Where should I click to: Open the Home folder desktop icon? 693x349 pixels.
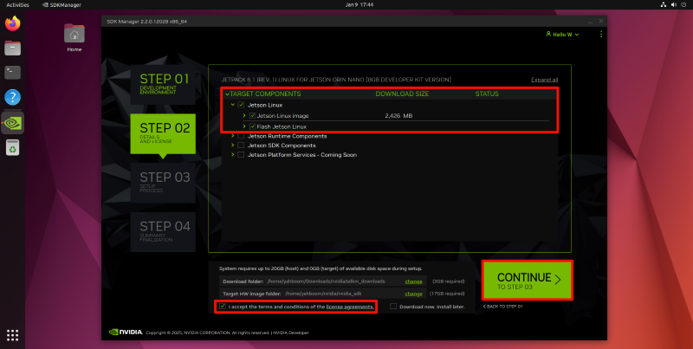(x=74, y=35)
